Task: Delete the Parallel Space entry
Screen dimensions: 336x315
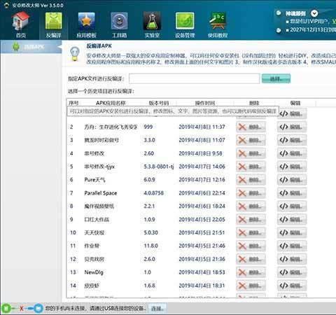Action: (x=251, y=193)
